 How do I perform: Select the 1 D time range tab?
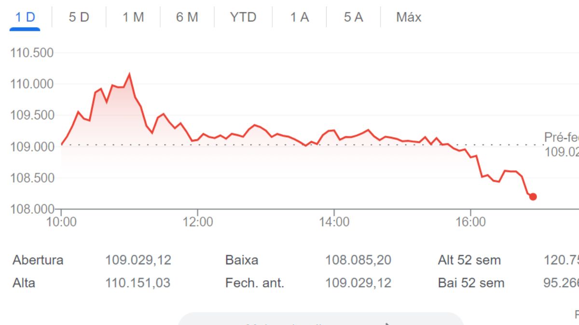25,17
